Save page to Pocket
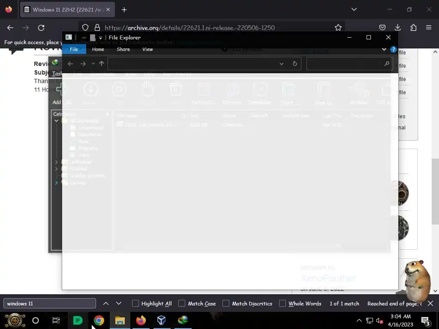Screen dimensions: 439x329 point(382,27)
